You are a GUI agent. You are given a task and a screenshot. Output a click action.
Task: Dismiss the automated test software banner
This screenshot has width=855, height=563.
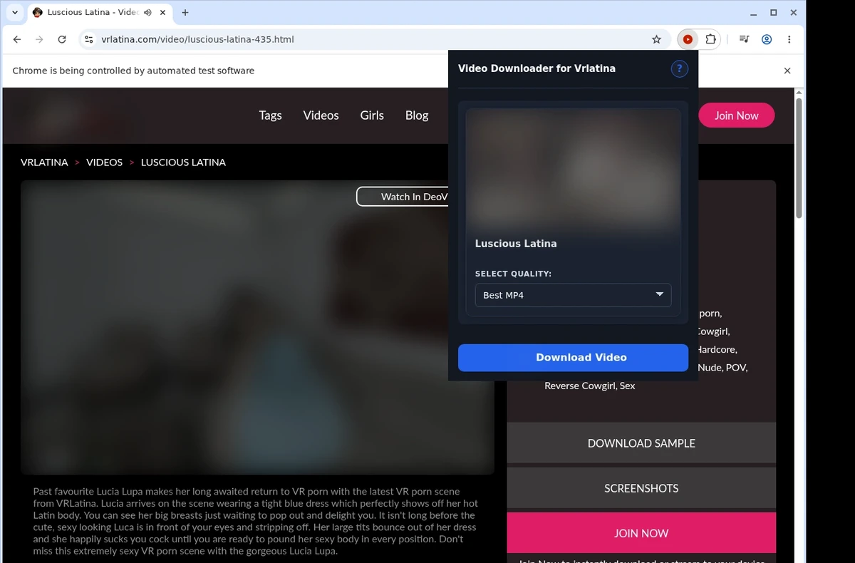(787, 71)
